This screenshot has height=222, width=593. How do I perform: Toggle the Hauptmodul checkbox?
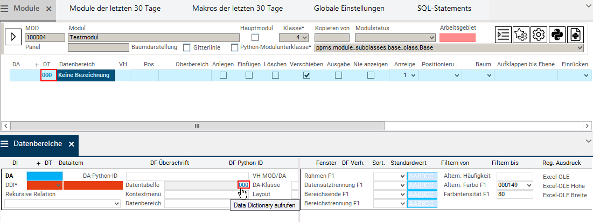(x=256, y=37)
